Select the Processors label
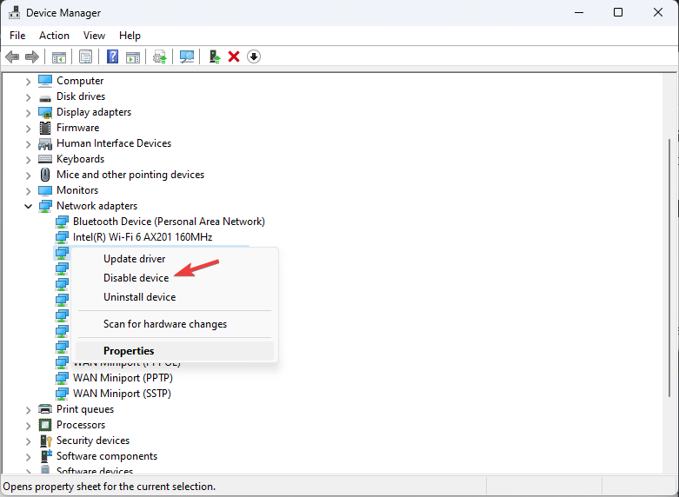 point(81,425)
